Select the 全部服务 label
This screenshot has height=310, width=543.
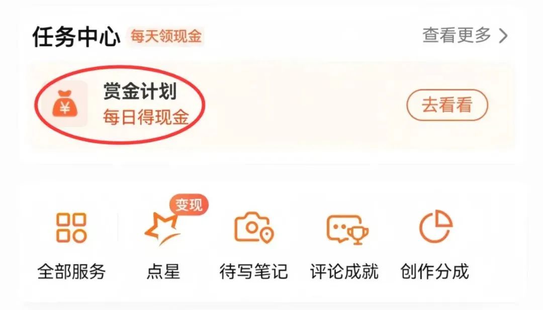coord(71,271)
